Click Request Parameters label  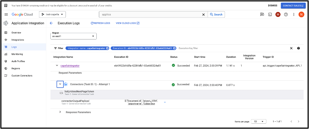70,73
